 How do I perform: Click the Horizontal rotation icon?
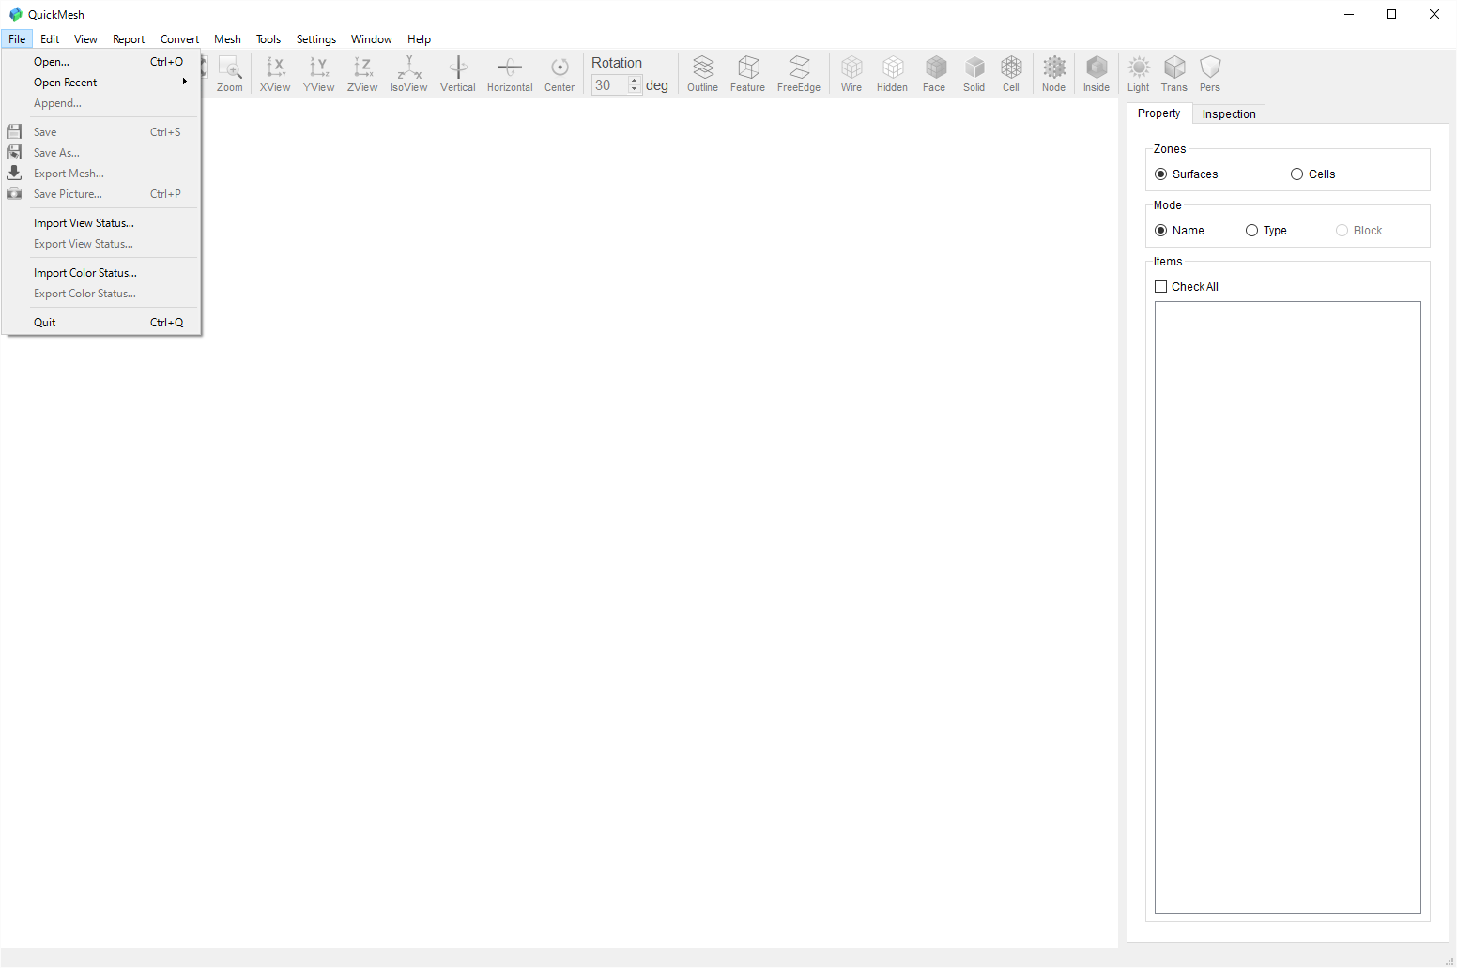coord(510,73)
